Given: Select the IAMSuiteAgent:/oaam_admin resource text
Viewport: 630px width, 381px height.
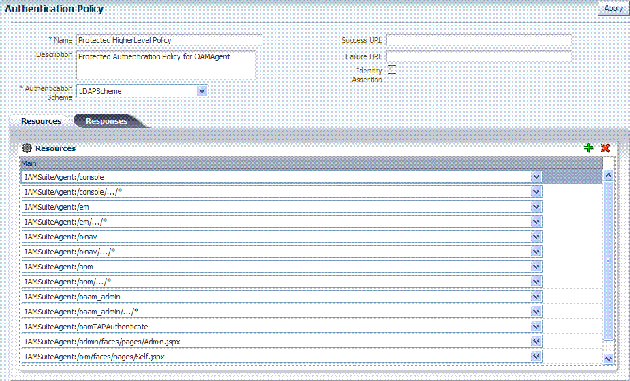Looking at the screenshot, I should click(72, 297).
